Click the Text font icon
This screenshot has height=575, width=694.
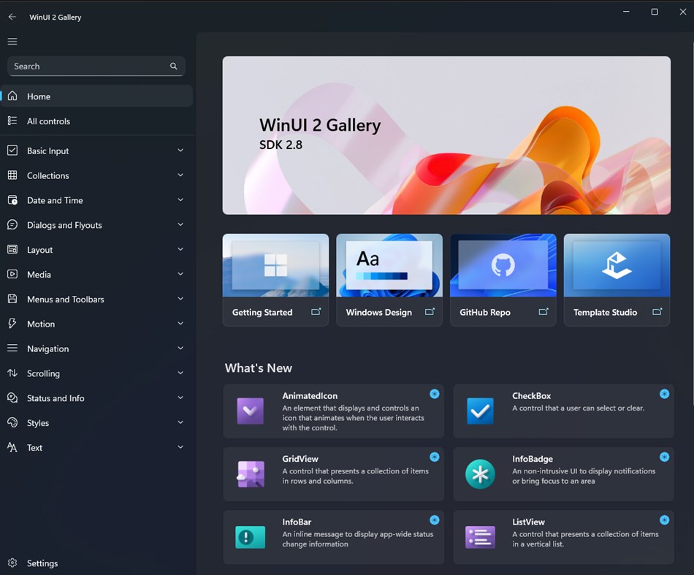click(12, 447)
